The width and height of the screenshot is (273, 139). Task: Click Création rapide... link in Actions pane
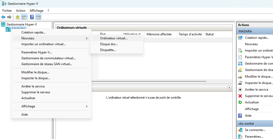click(x=257, y=38)
